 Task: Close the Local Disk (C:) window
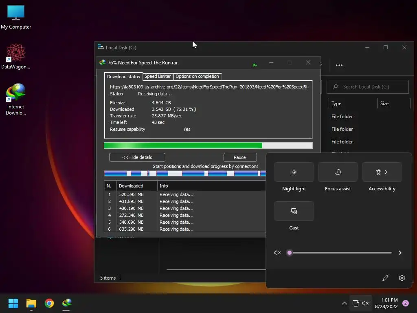[x=404, y=47]
